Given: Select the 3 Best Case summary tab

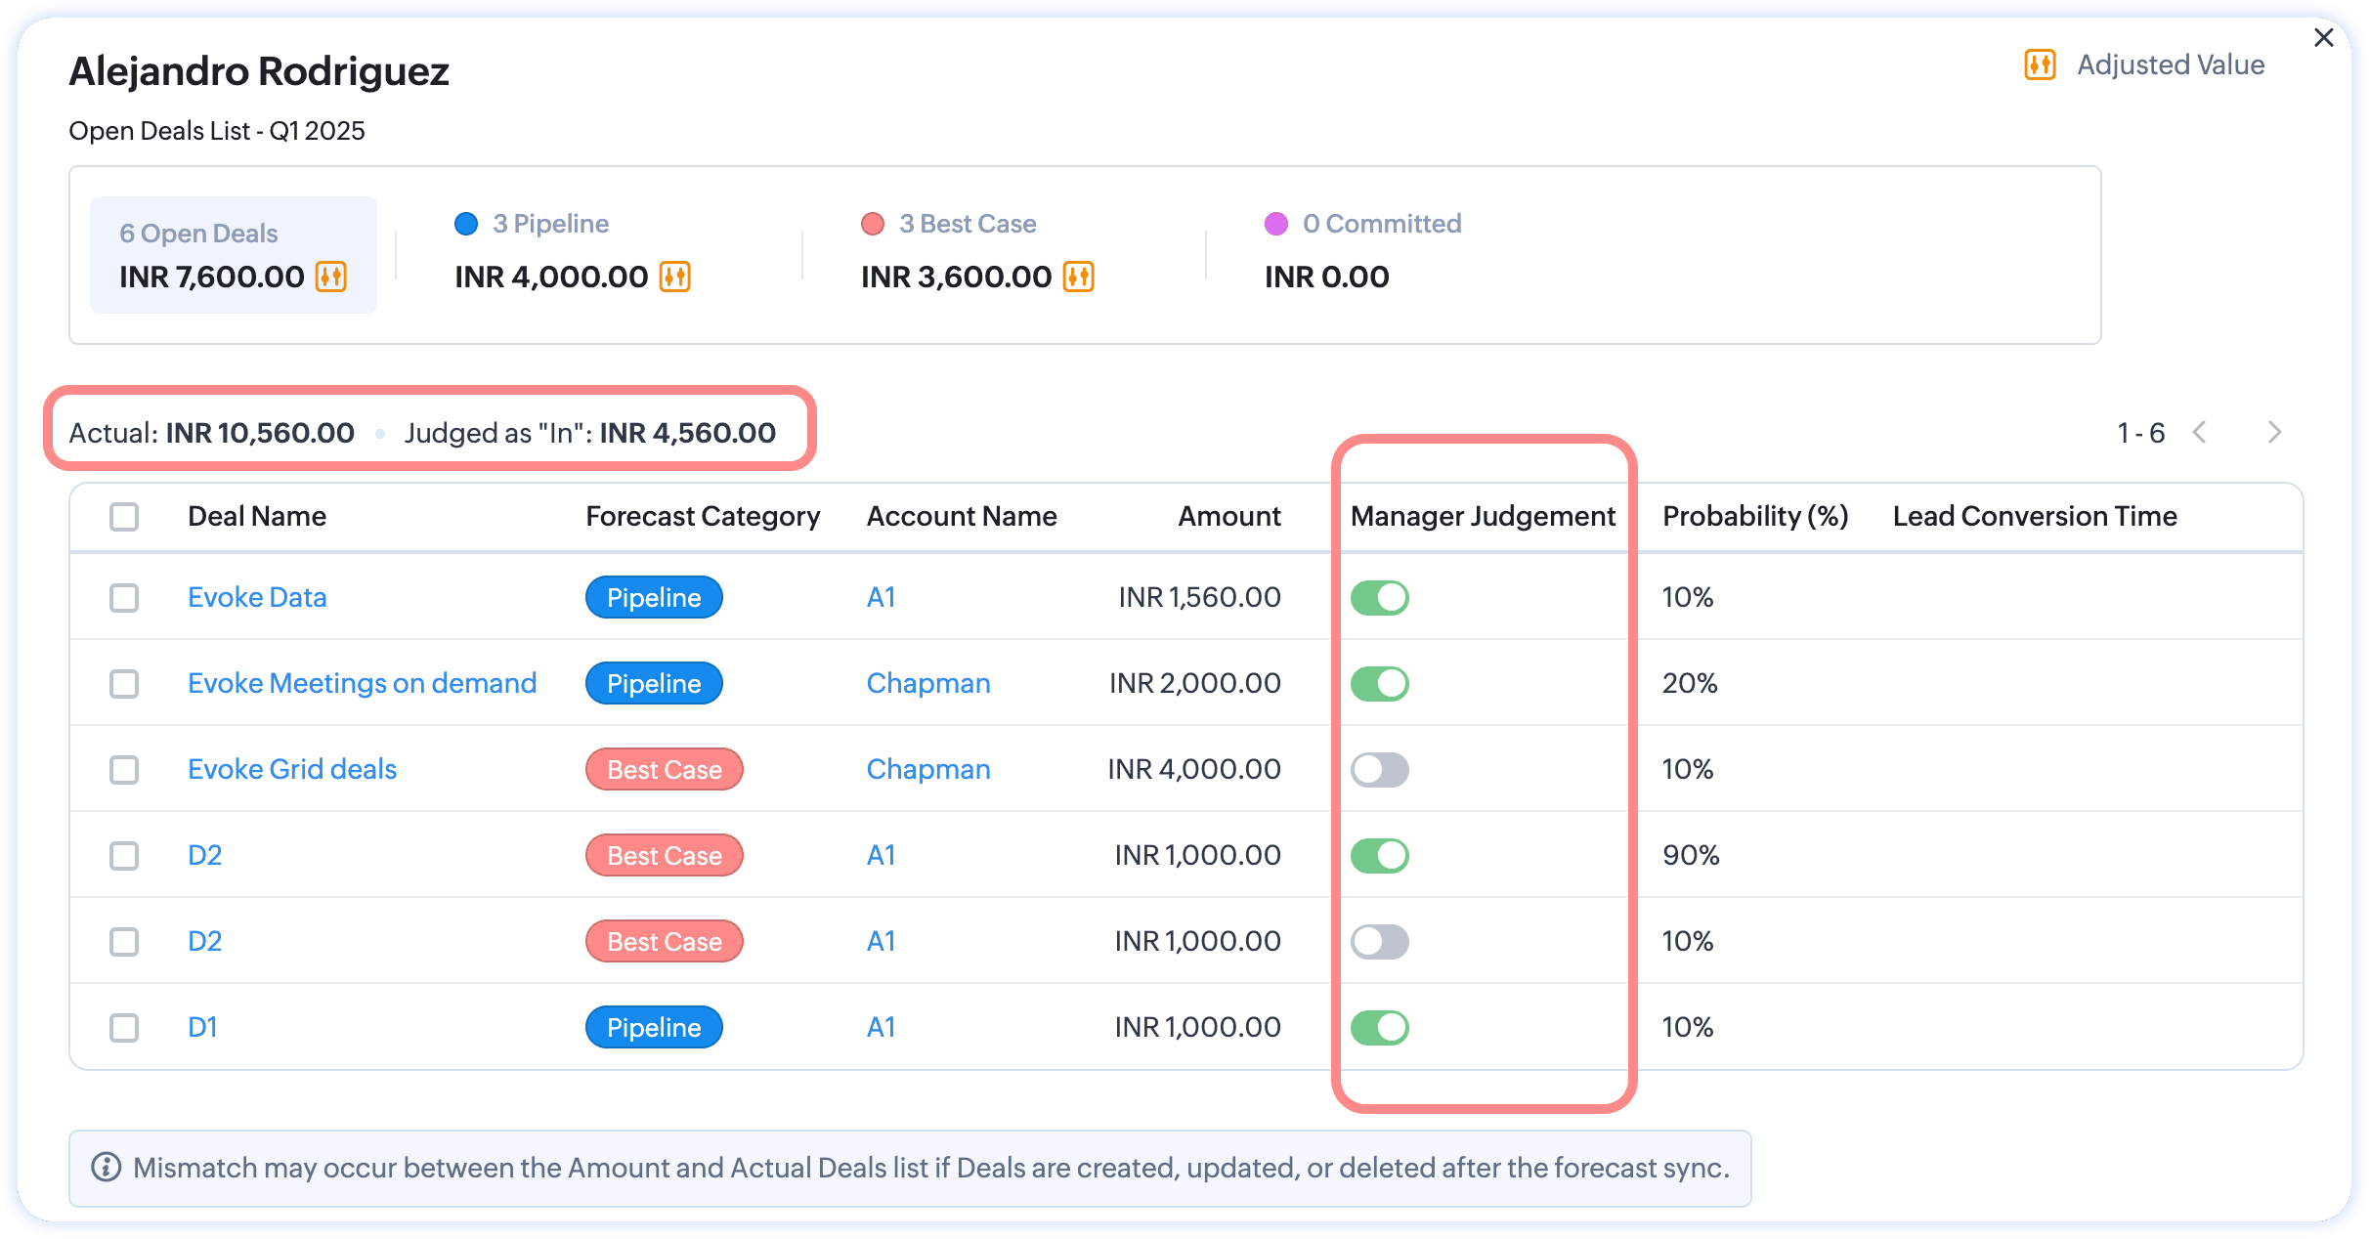Looking at the screenshot, I should pos(967,224).
